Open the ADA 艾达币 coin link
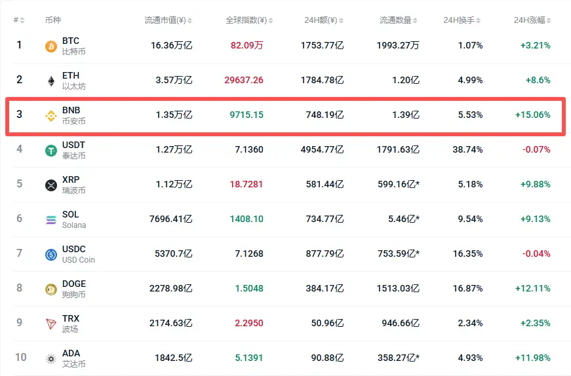571x376 pixels. tap(74, 358)
